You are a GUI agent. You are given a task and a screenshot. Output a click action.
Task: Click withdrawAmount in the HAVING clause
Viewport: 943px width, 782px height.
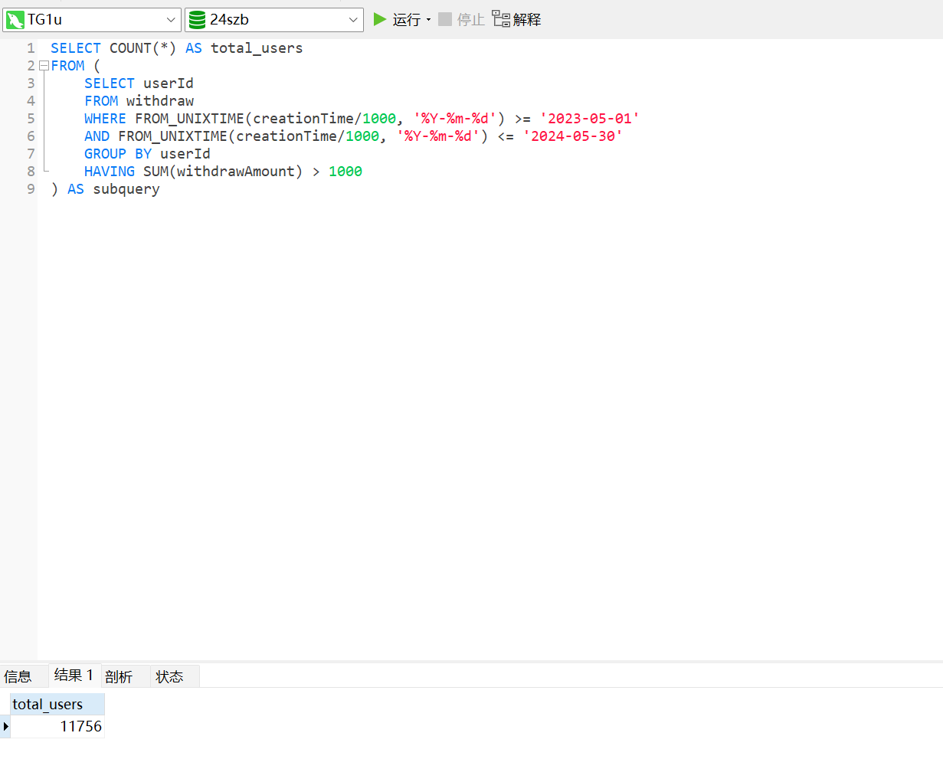point(236,171)
